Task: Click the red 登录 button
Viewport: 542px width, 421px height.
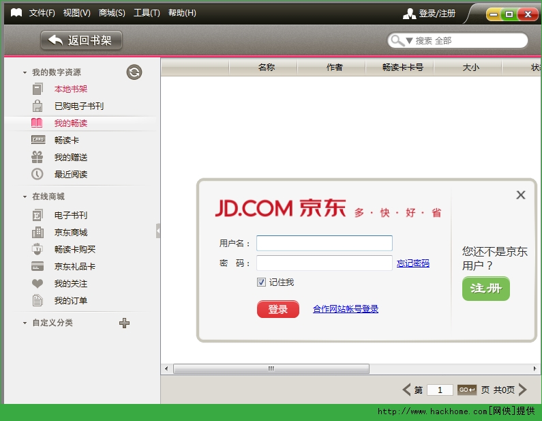Action: point(278,309)
